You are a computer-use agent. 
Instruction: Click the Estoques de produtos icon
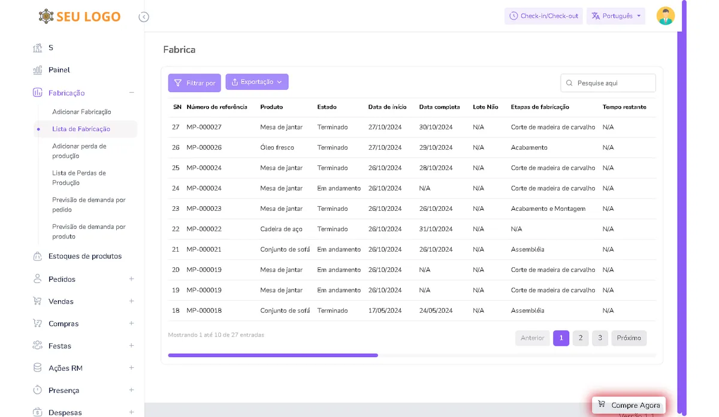[37, 256]
